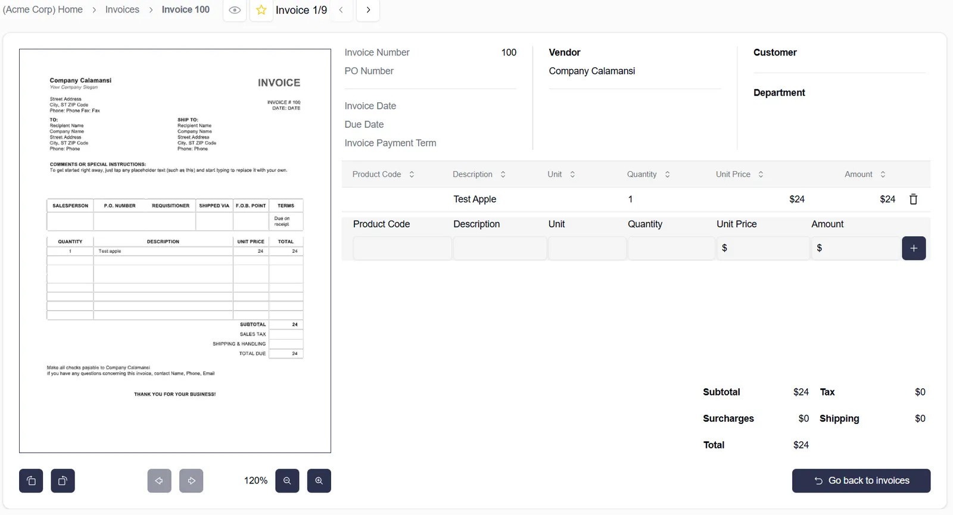Select vendor name Company Calamansi
This screenshot has height=515, width=953.
pyautogui.click(x=592, y=71)
